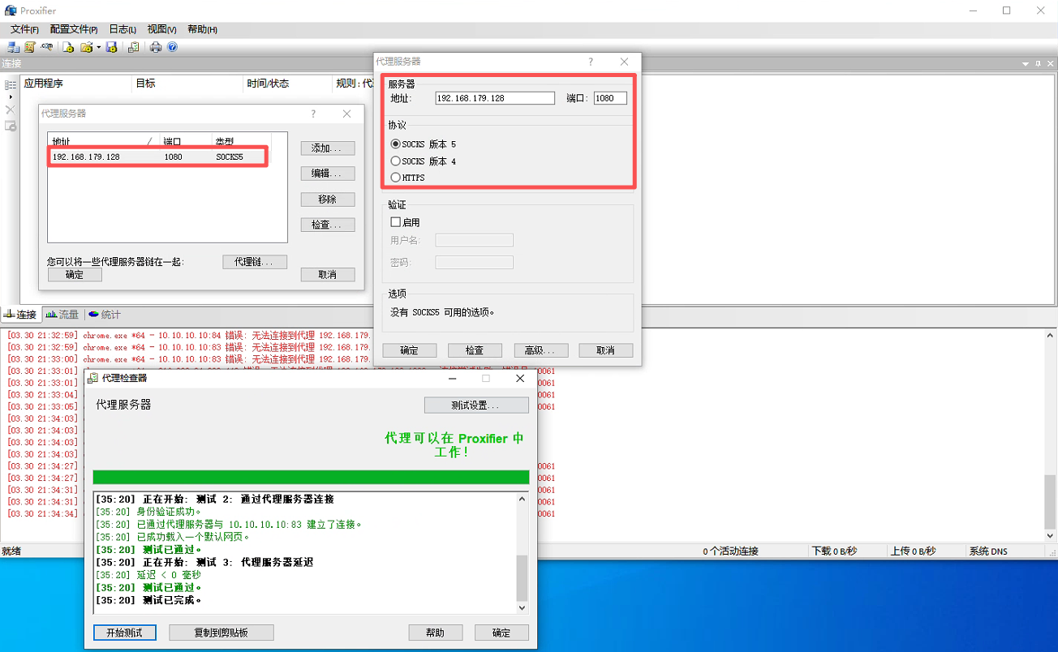The width and height of the screenshot is (1058, 652).
Task: Click the 应用程序 column header
Action: click(76, 84)
